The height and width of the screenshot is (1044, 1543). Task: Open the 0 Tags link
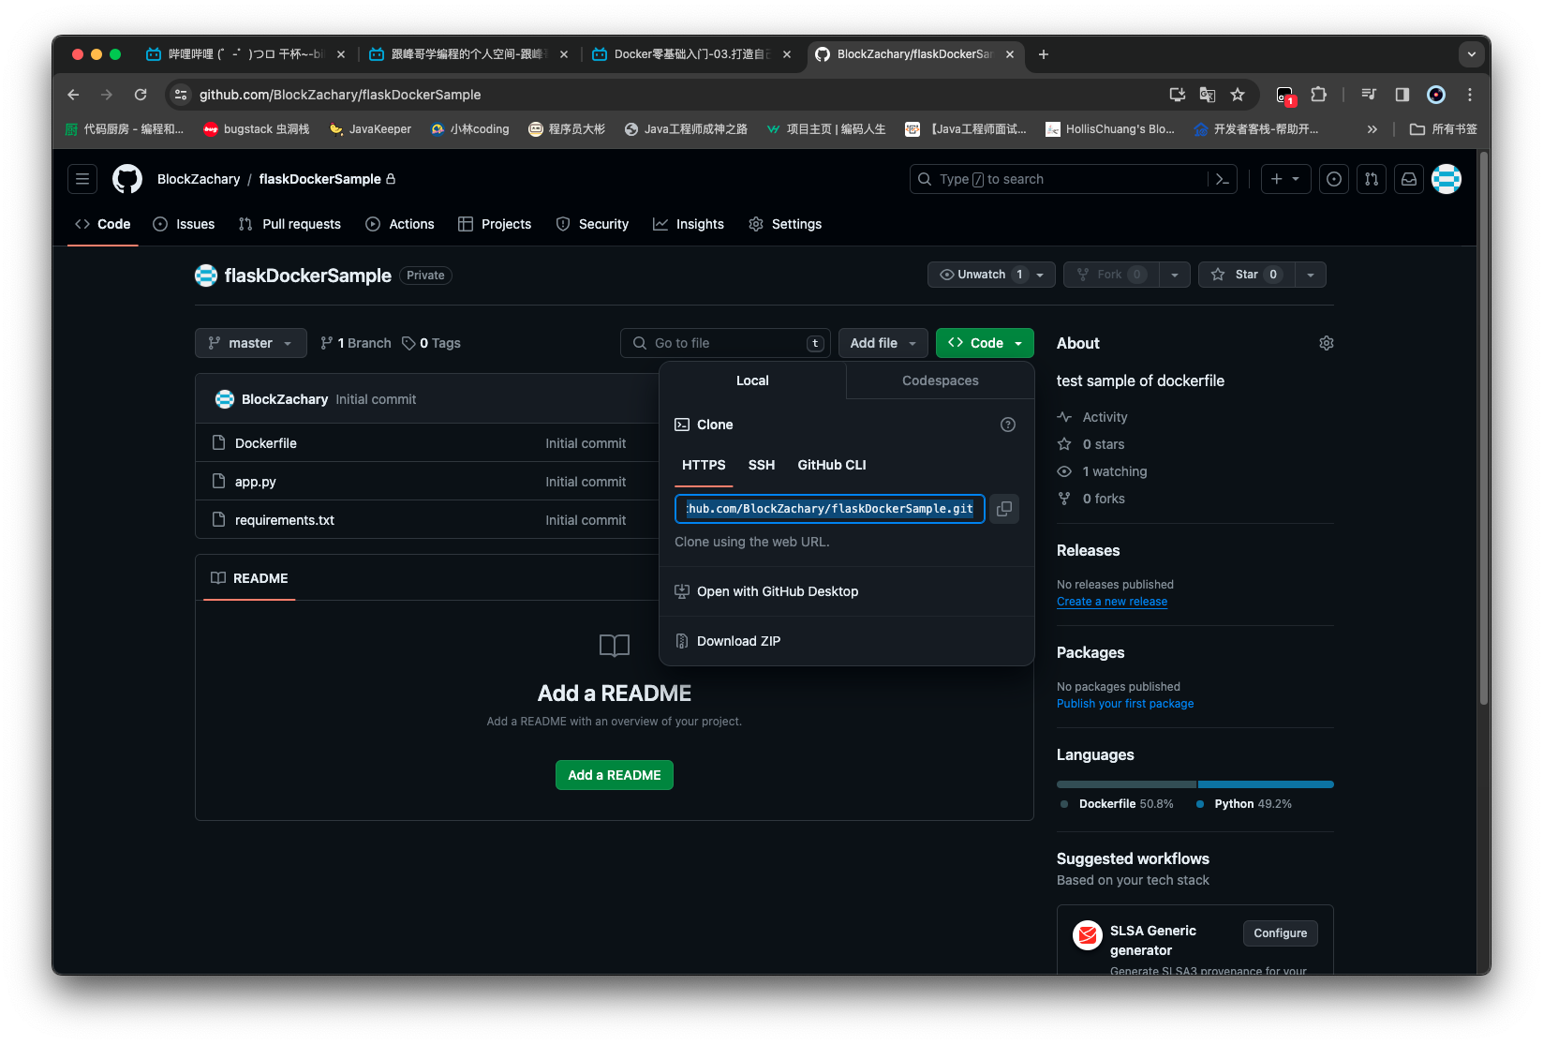pyautogui.click(x=432, y=343)
